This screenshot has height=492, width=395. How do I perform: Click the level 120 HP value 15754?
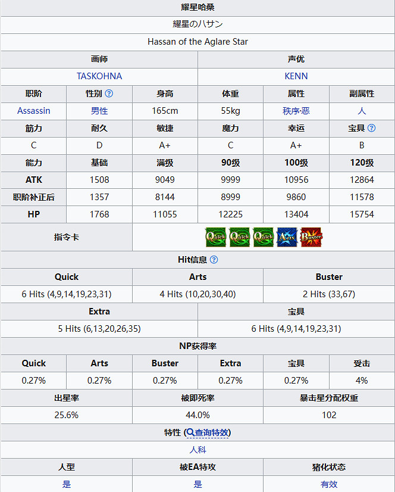[362, 214]
